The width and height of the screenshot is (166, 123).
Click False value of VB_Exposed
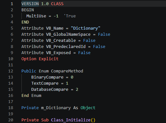click(x=84, y=53)
